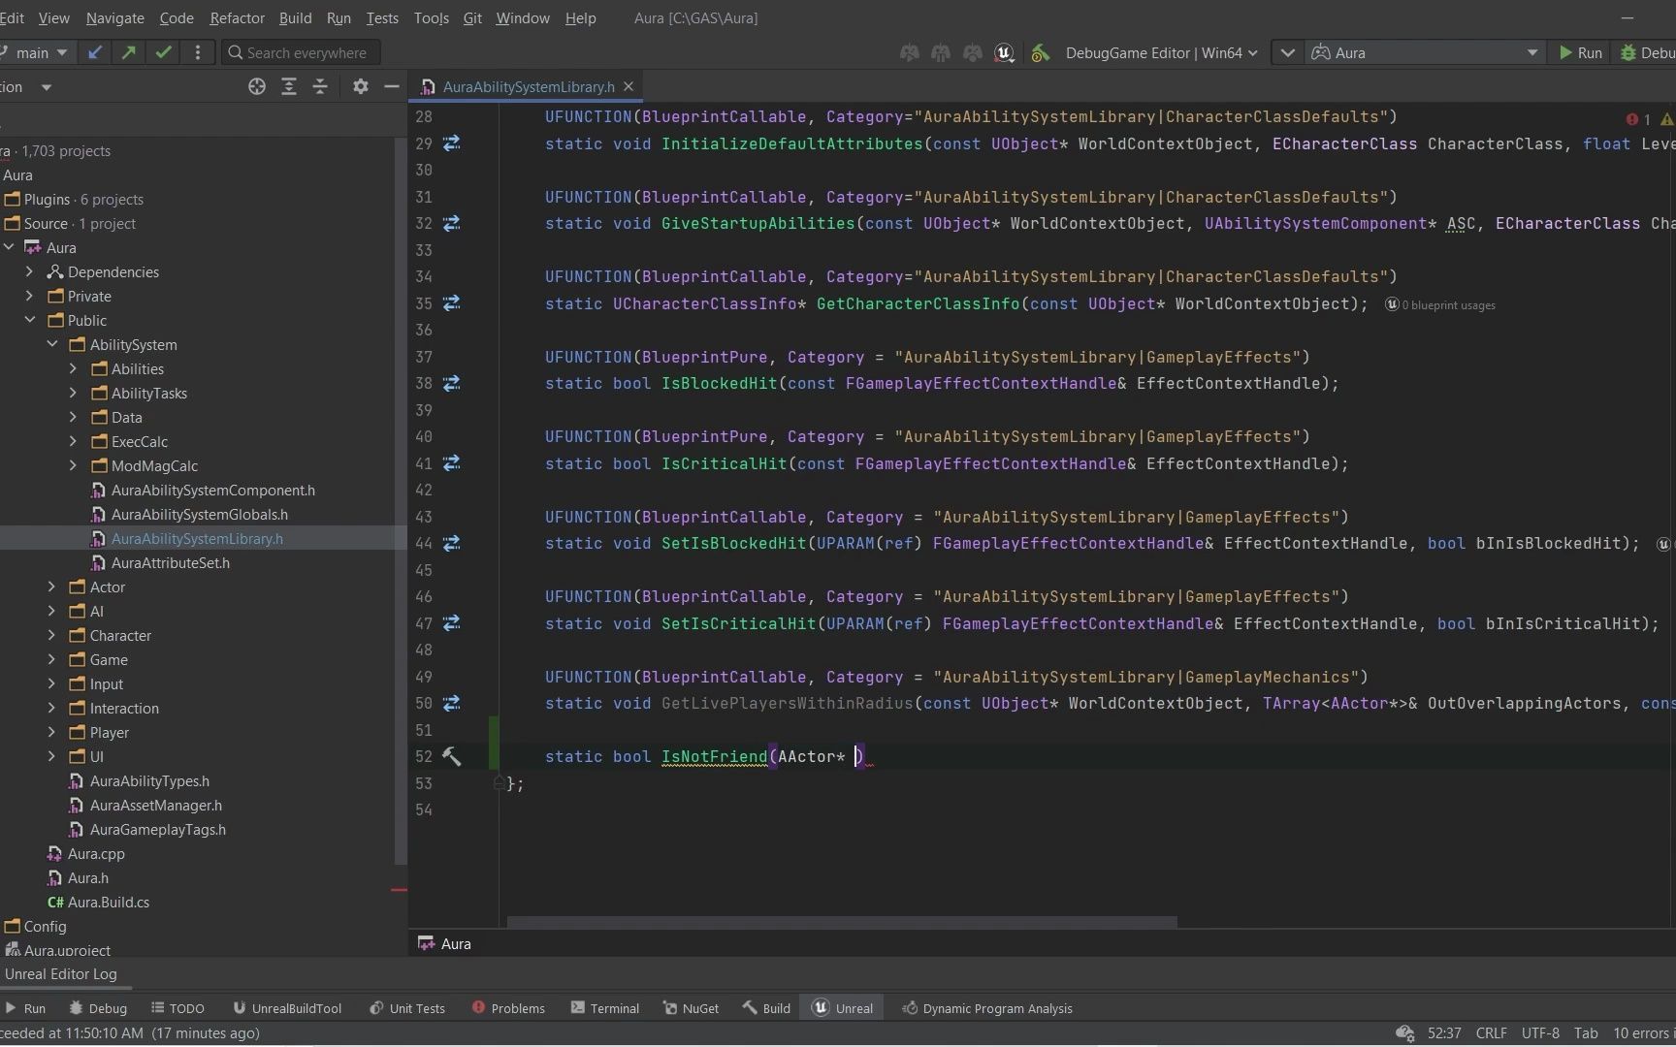Viewport: 1676px width, 1047px height.
Task: Click the Aura breadcrumb below editor
Action: (x=445, y=944)
